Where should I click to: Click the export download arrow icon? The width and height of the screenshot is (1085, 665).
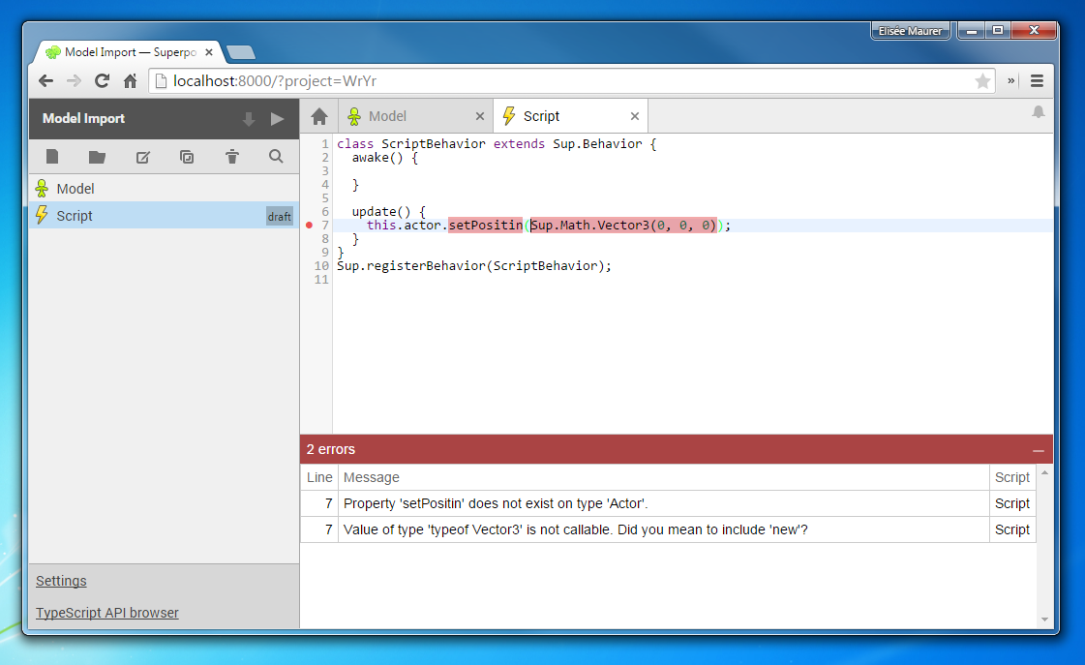[249, 119]
